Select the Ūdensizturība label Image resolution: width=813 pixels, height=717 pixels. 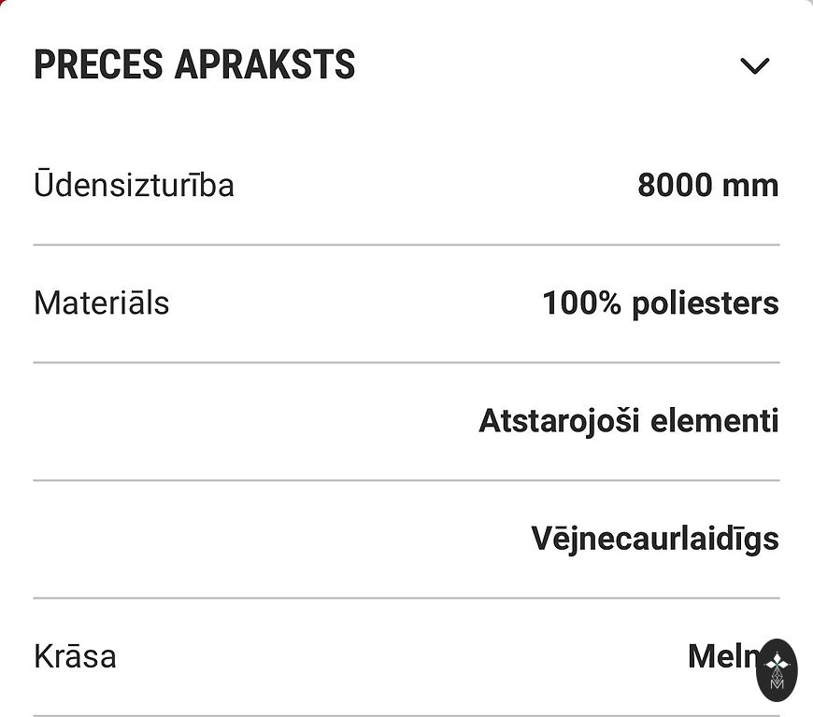click(x=134, y=185)
